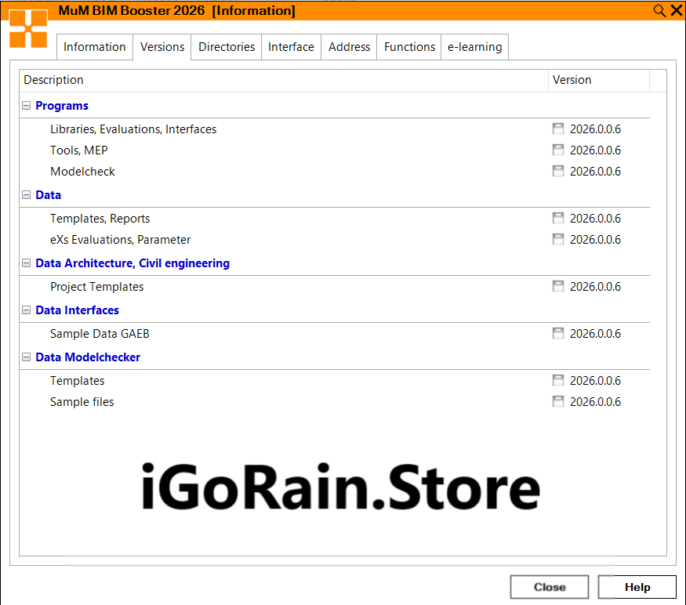Collapse Data Architecture, Civil engineering group
The height and width of the screenshot is (605, 686).
(27, 263)
